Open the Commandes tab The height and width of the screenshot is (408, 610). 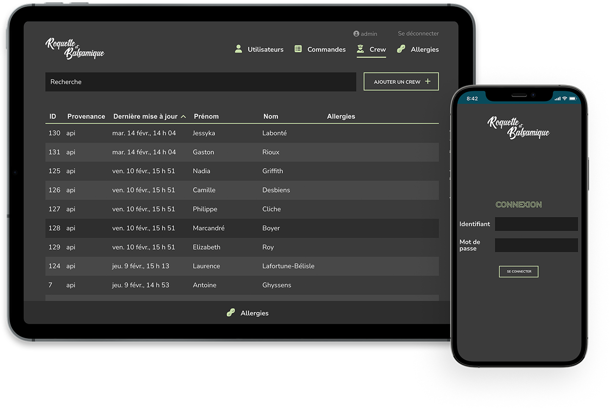click(x=326, y=49)
